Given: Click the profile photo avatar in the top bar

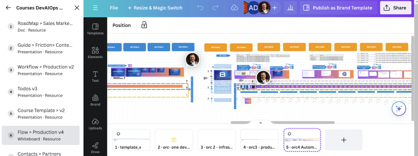Looking at the screenshot, I should [264, 8].
